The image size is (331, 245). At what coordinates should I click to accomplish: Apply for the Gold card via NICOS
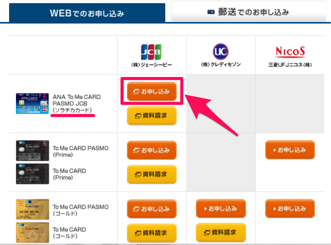click(x=290, y=209)
